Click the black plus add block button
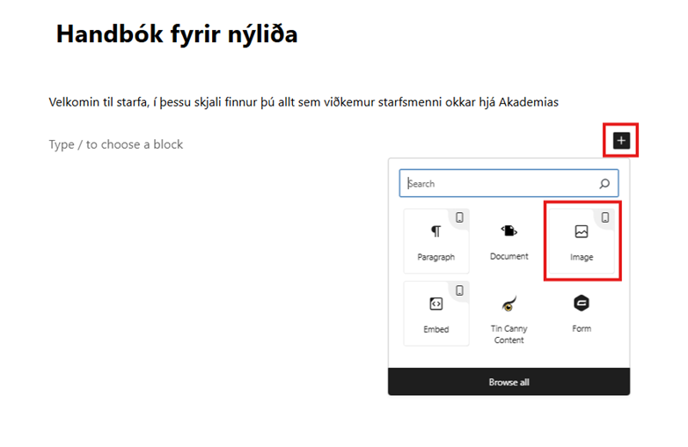This screenshot has width=688, height=447. (621, 141)
